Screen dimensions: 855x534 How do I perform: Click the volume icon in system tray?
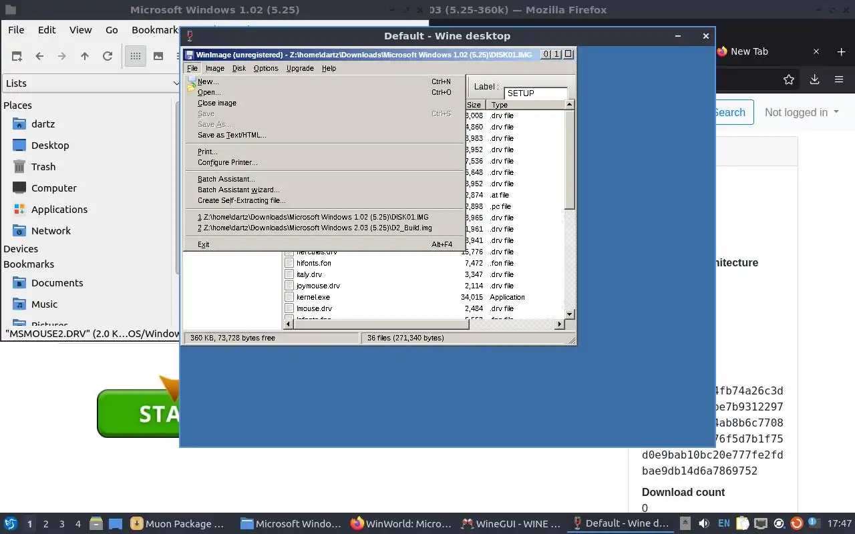pyautogui.click(x=703, y=524)
